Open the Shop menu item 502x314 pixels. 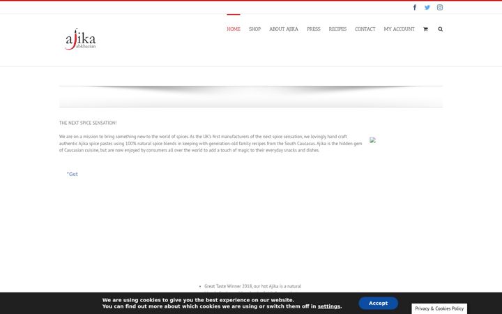[x=255, y=29]
